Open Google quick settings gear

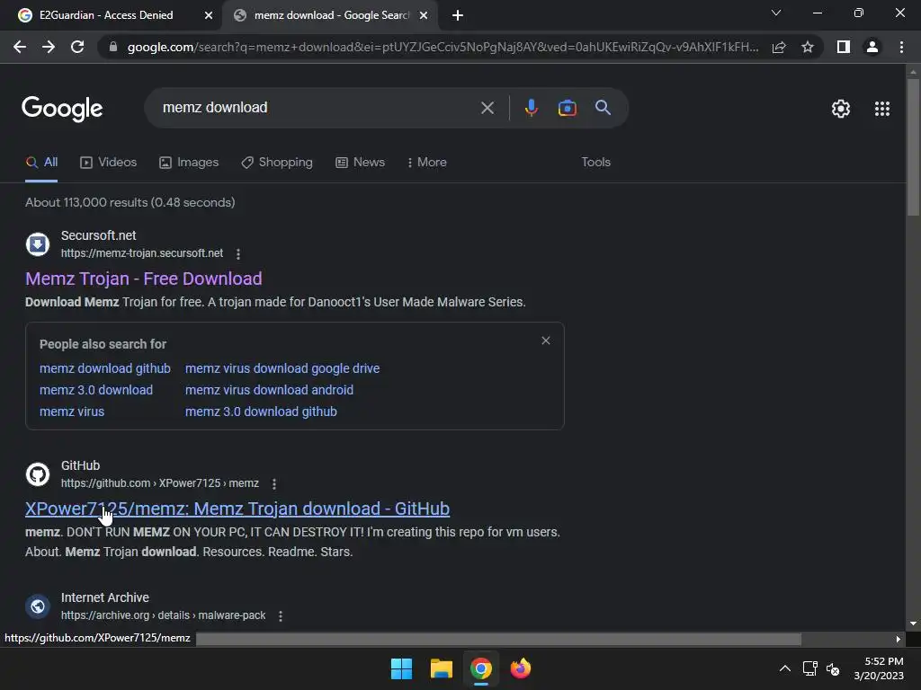pyautogui.click(x=841, y=109)
